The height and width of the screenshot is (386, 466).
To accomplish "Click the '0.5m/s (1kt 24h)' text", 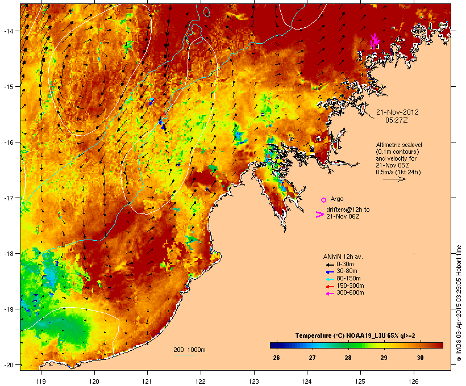I will point(398,172).
